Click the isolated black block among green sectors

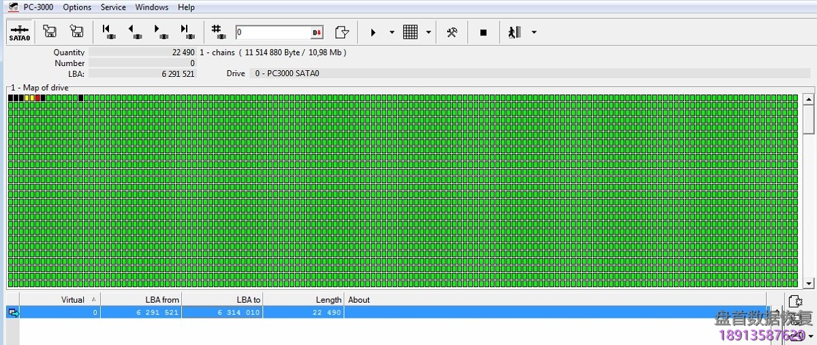(x=80, y=98)
